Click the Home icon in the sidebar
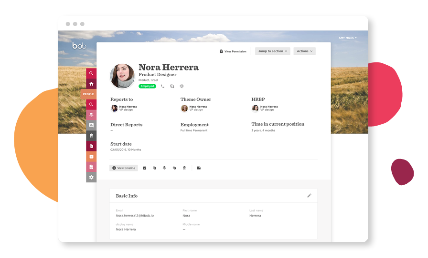The width and height of the screenshot is (428, 258). [x=91, y=84]
